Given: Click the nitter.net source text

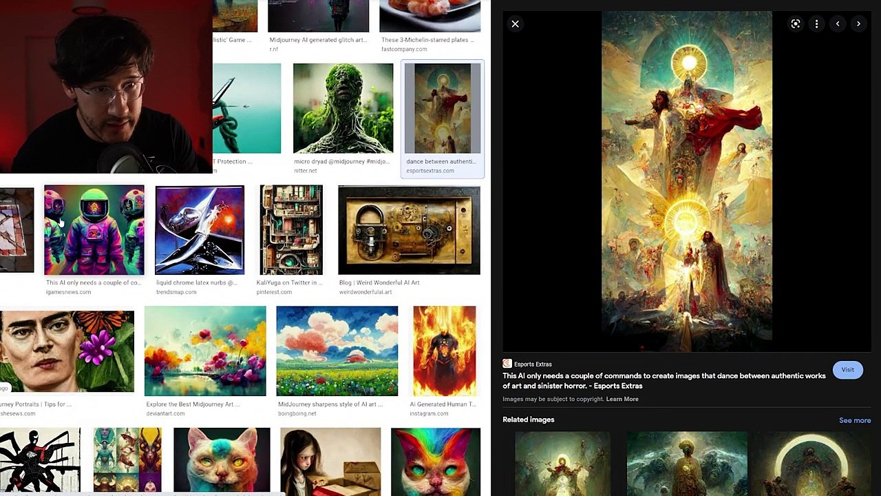Looking at the screenshot, I should tap(306, 171).
